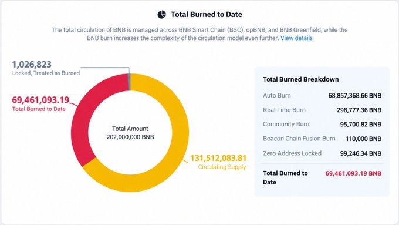
Task: Click the 99,246.34 BNB value
Action: click(x=361, y=154)
